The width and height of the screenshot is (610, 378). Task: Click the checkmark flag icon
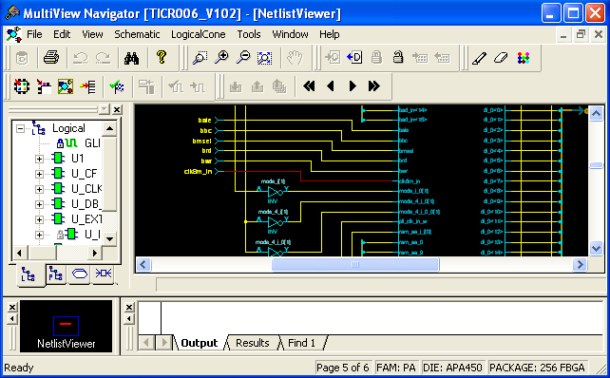pyautogui.click(x=117, y=86)
